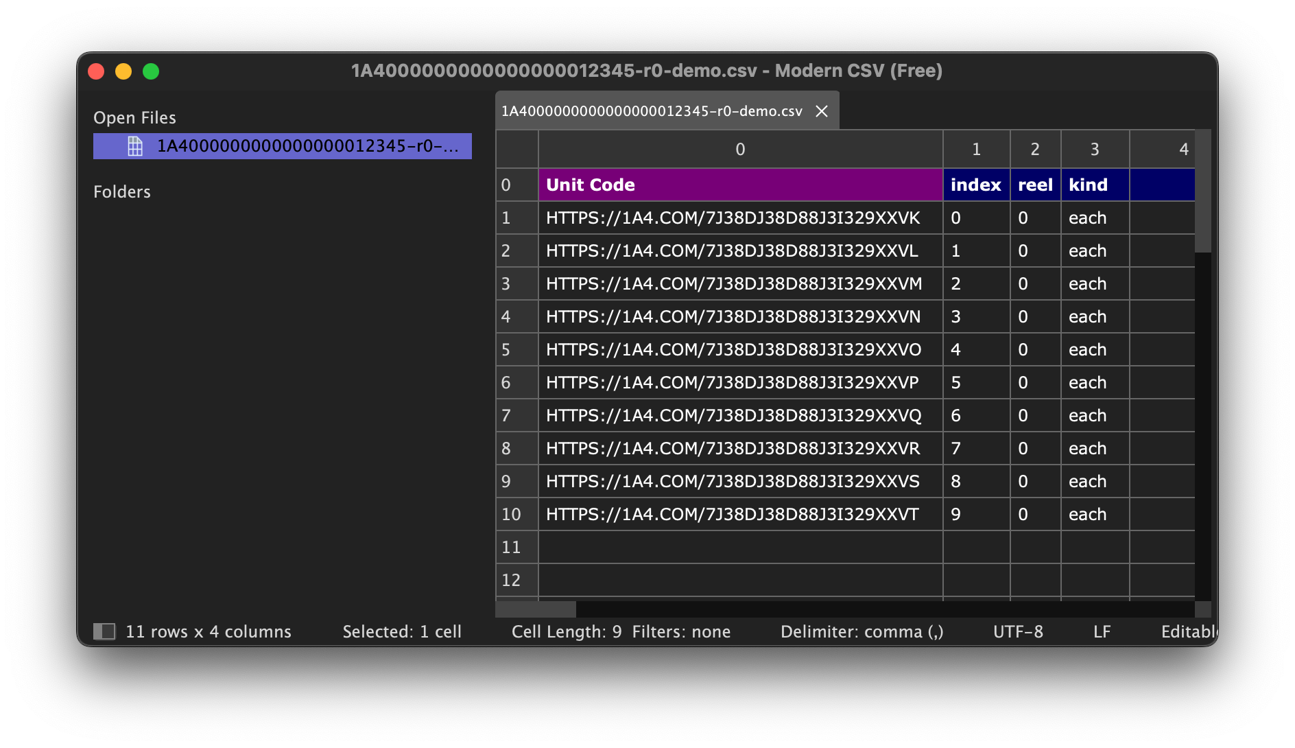Click the spreadsheet file icon in Open Files
1295x748 pixels.
pyautogui.click(x=135, y=146)
